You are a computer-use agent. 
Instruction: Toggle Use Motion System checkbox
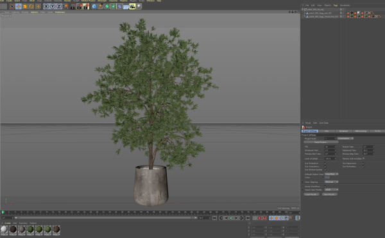pyautogui.click(x=325, y=169)
